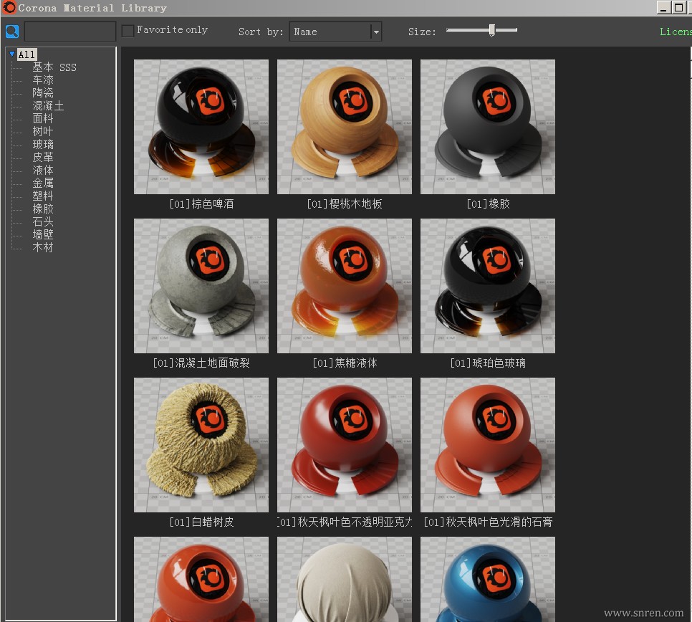Open the Sort by dropdown arrow
Viewport: 692px width, 622px height.
tap(375, 32)
